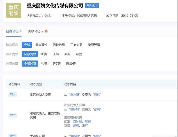Choose the 风险 dynamic type
The image size is (178, 137).
pyautogui.click(x=67, y=54)
